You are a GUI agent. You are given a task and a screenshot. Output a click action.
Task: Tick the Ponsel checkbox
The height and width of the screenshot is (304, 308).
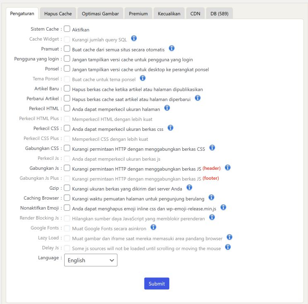67,69
